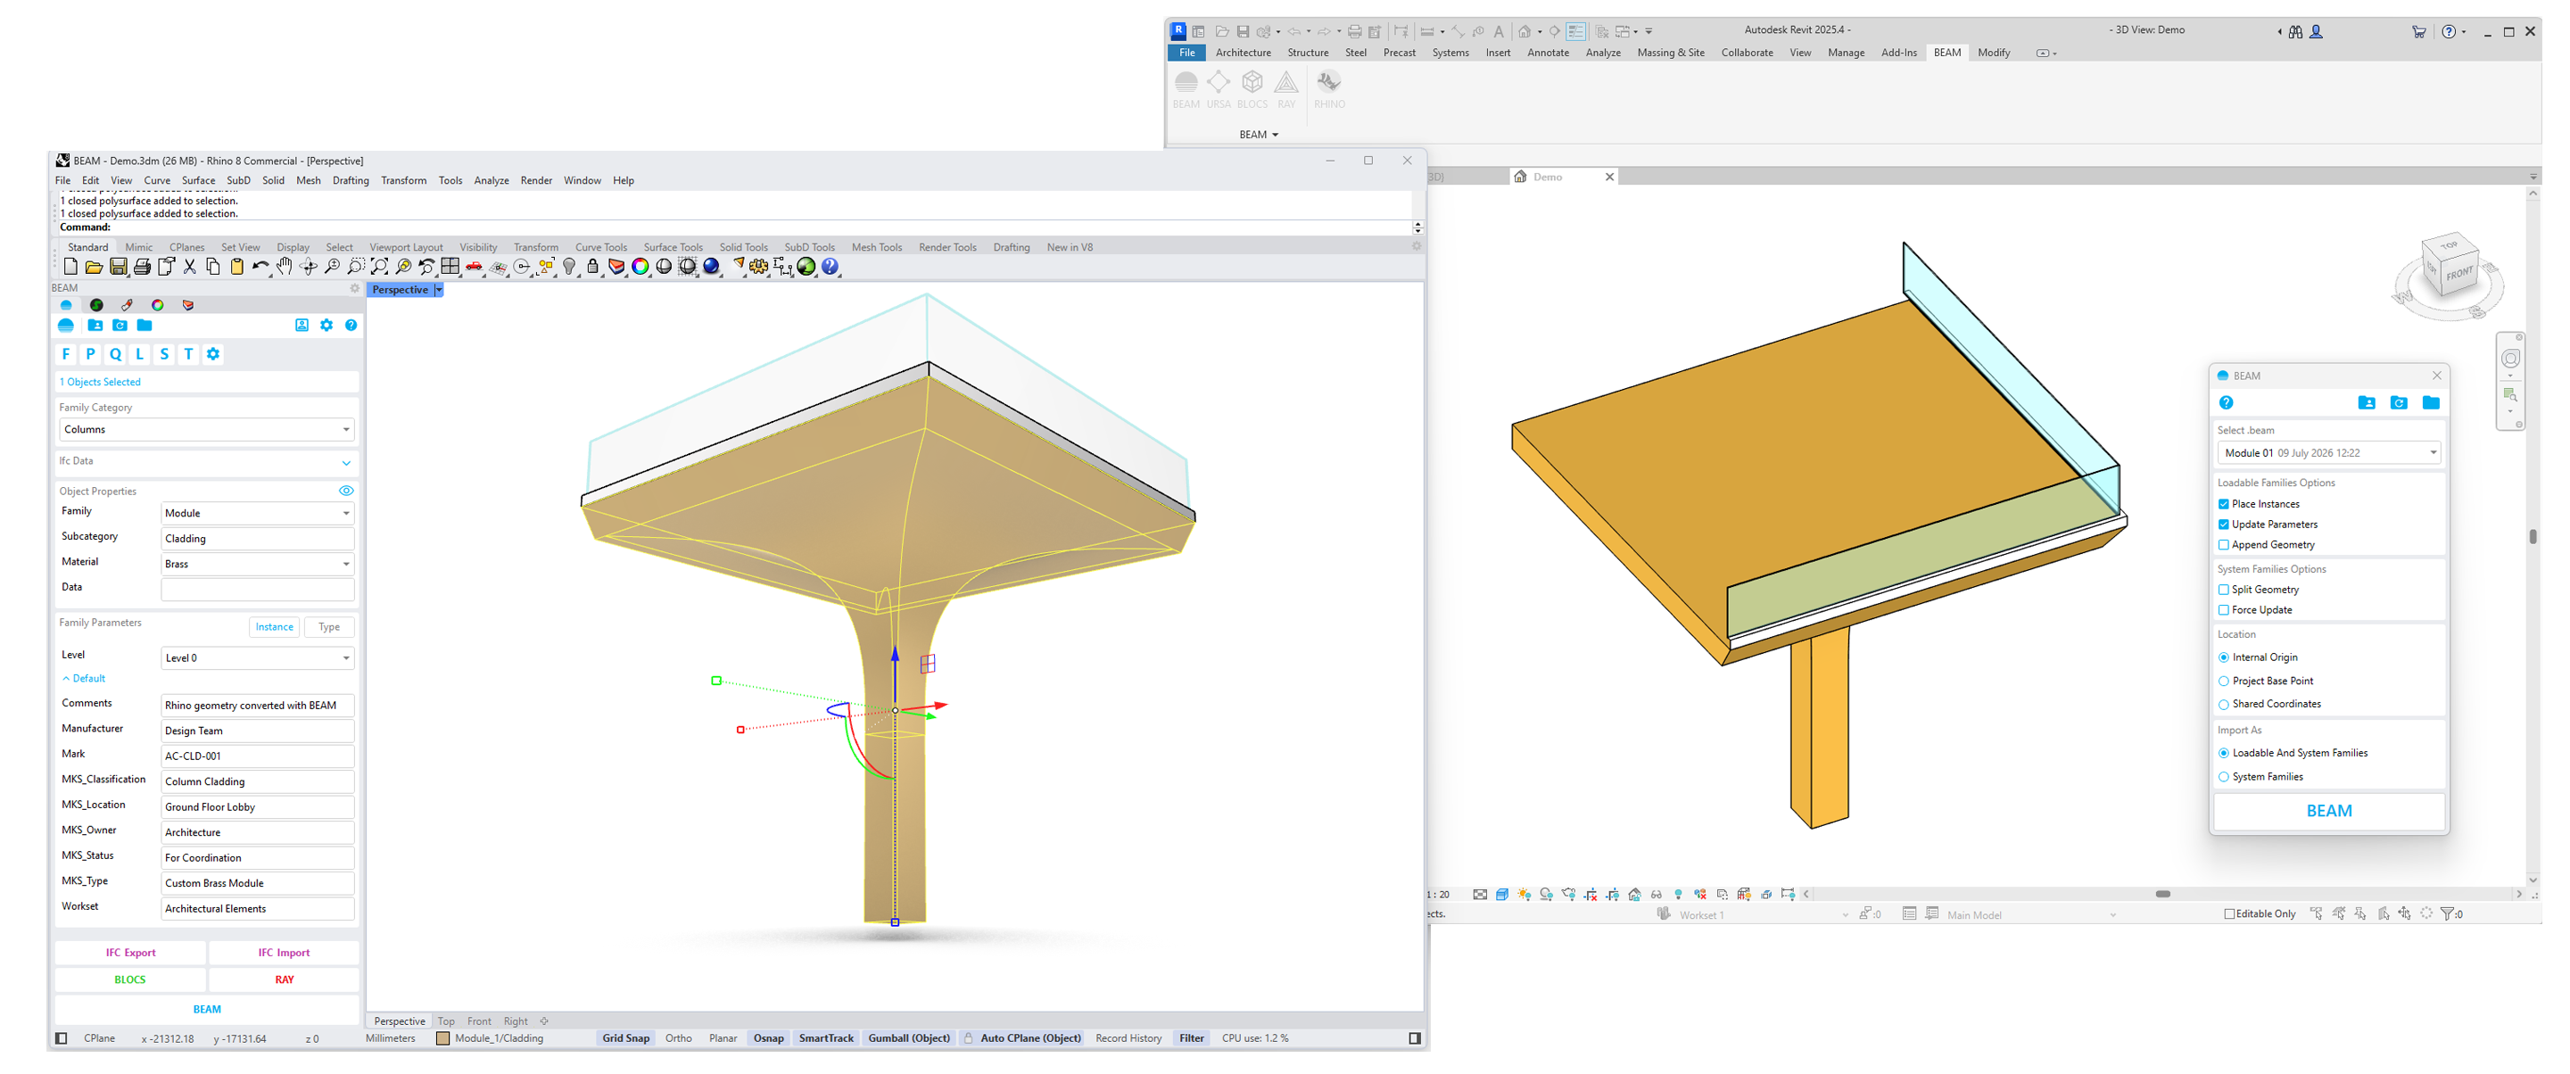Viewport: 2570px width, 1074px height.
Task: Enable Force Update checkbox
Action: 2224,610
